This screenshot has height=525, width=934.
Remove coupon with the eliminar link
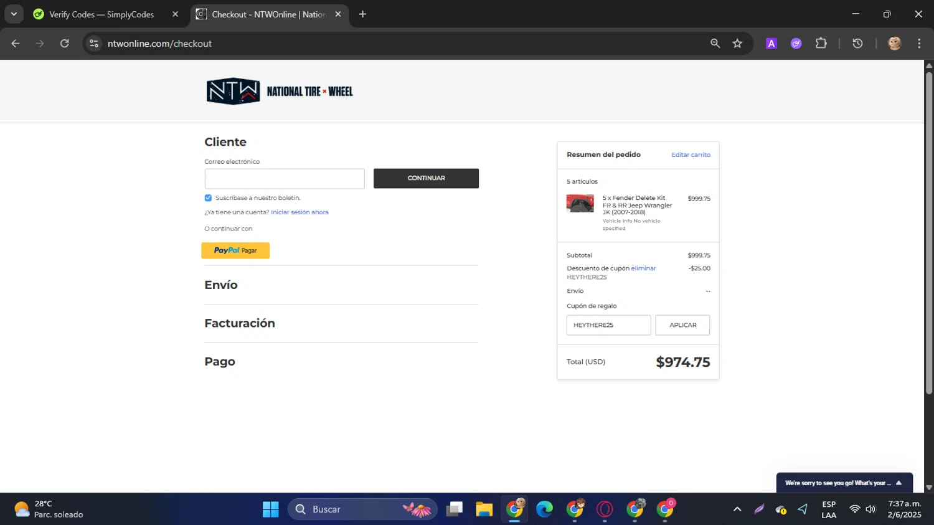pyautogui.click(x=643, y=268)
